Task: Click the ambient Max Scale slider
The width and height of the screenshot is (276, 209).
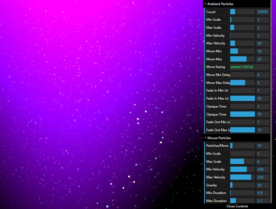Action: 242,27
